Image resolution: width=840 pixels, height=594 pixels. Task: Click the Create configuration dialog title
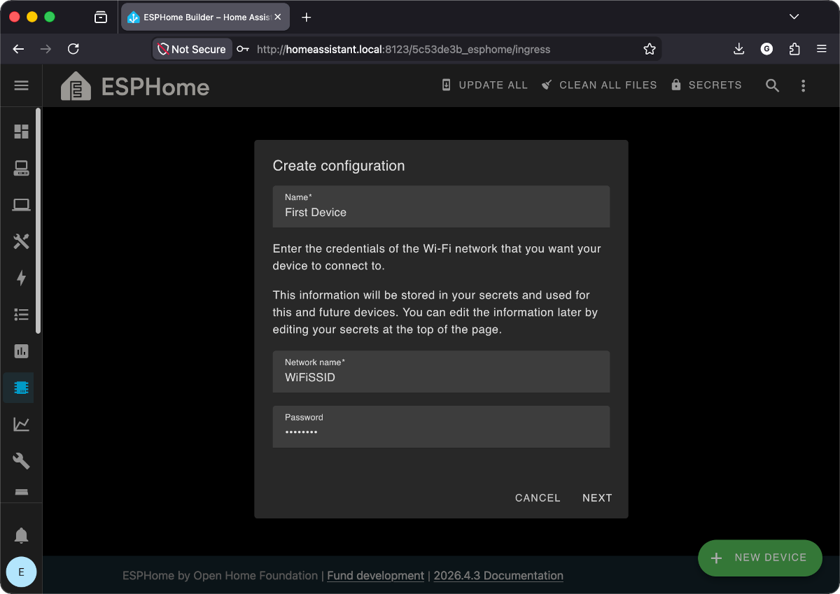click(339, 166)
